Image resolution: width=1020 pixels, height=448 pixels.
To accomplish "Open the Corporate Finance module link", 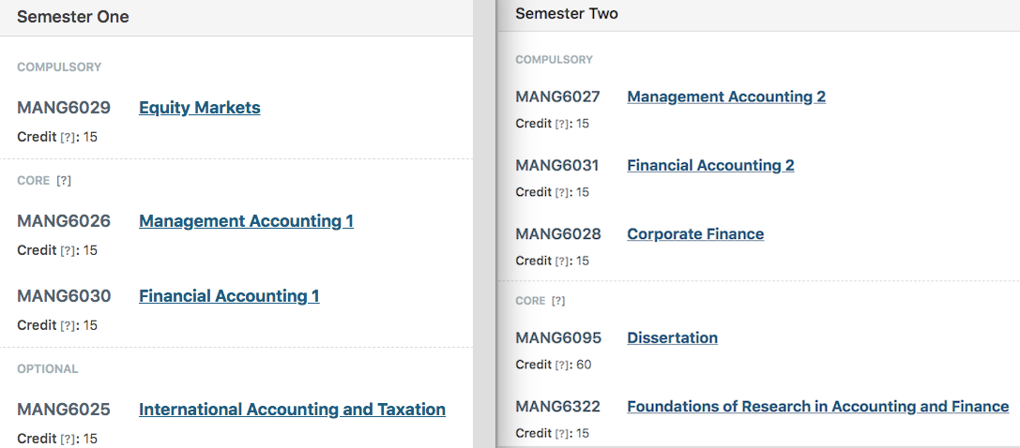I will tap(695, 233).
